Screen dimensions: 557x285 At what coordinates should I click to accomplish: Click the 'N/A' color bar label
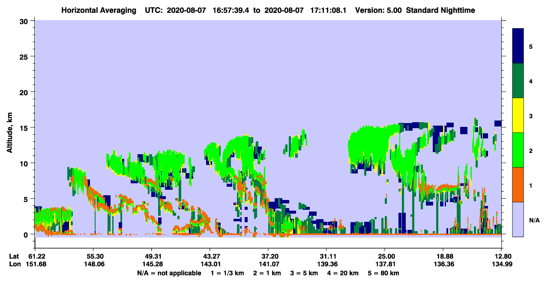(534, 220)
